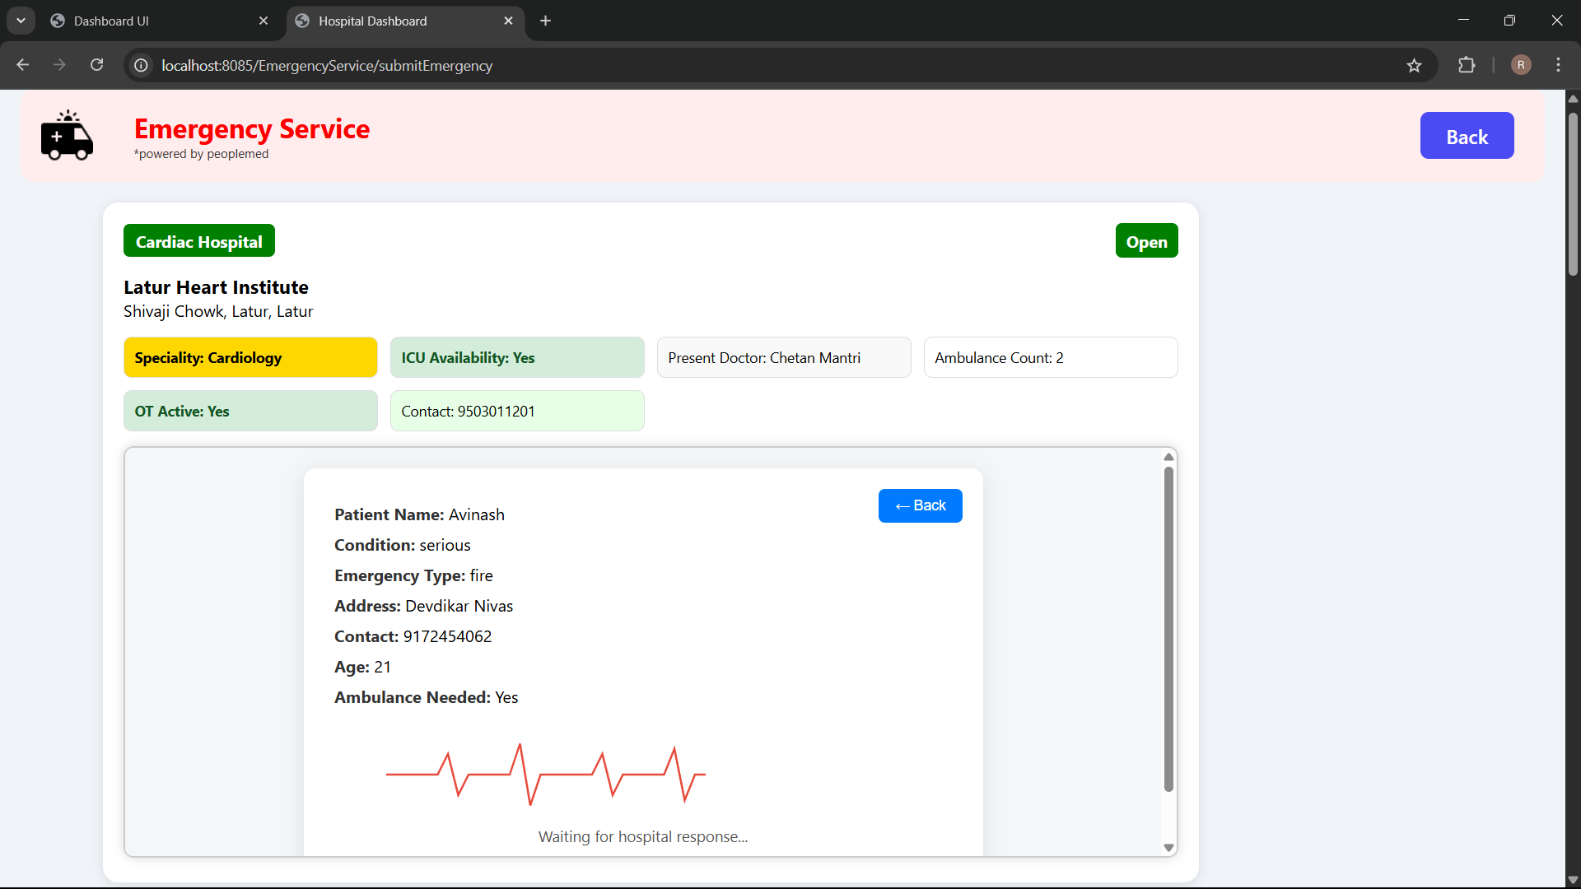The width and height of the screenshot is (1581, 889).
Task: Click the purple Back button in header
Action: 1467,136
